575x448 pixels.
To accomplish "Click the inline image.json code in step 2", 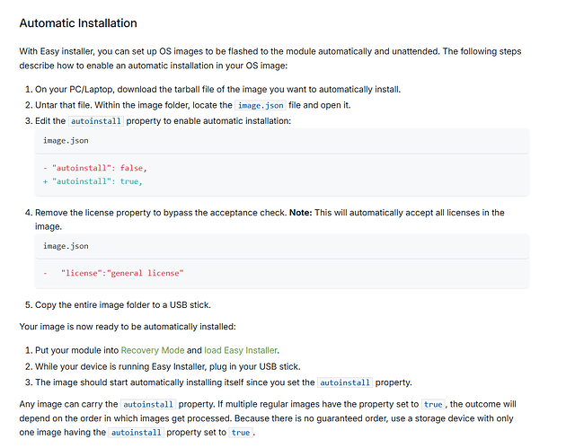I will [x=261, y=105].
